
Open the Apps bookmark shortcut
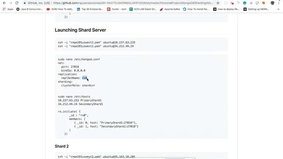coord(8,9)
